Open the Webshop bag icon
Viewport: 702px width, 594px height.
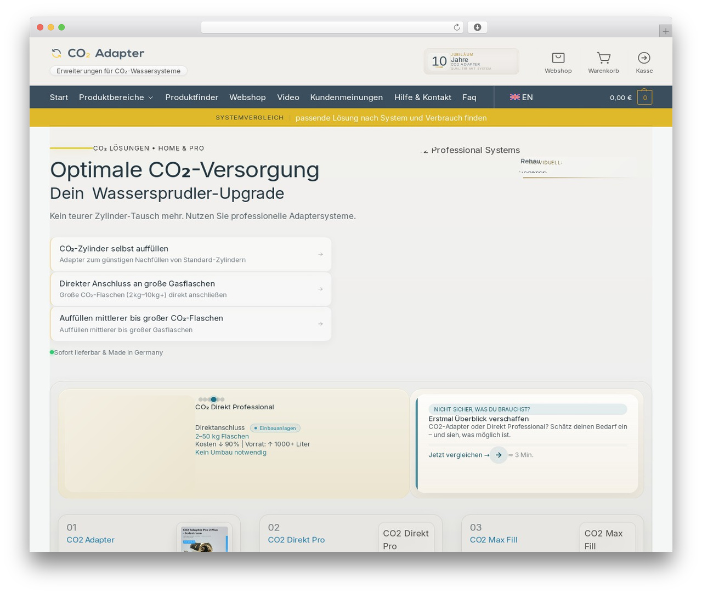tap(558, 58)
